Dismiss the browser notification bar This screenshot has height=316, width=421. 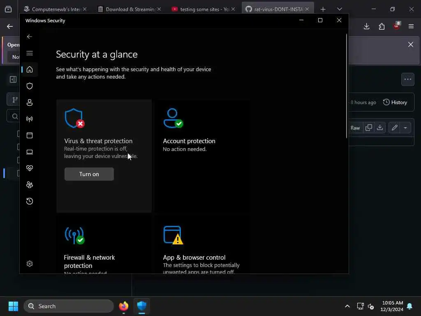411,44
